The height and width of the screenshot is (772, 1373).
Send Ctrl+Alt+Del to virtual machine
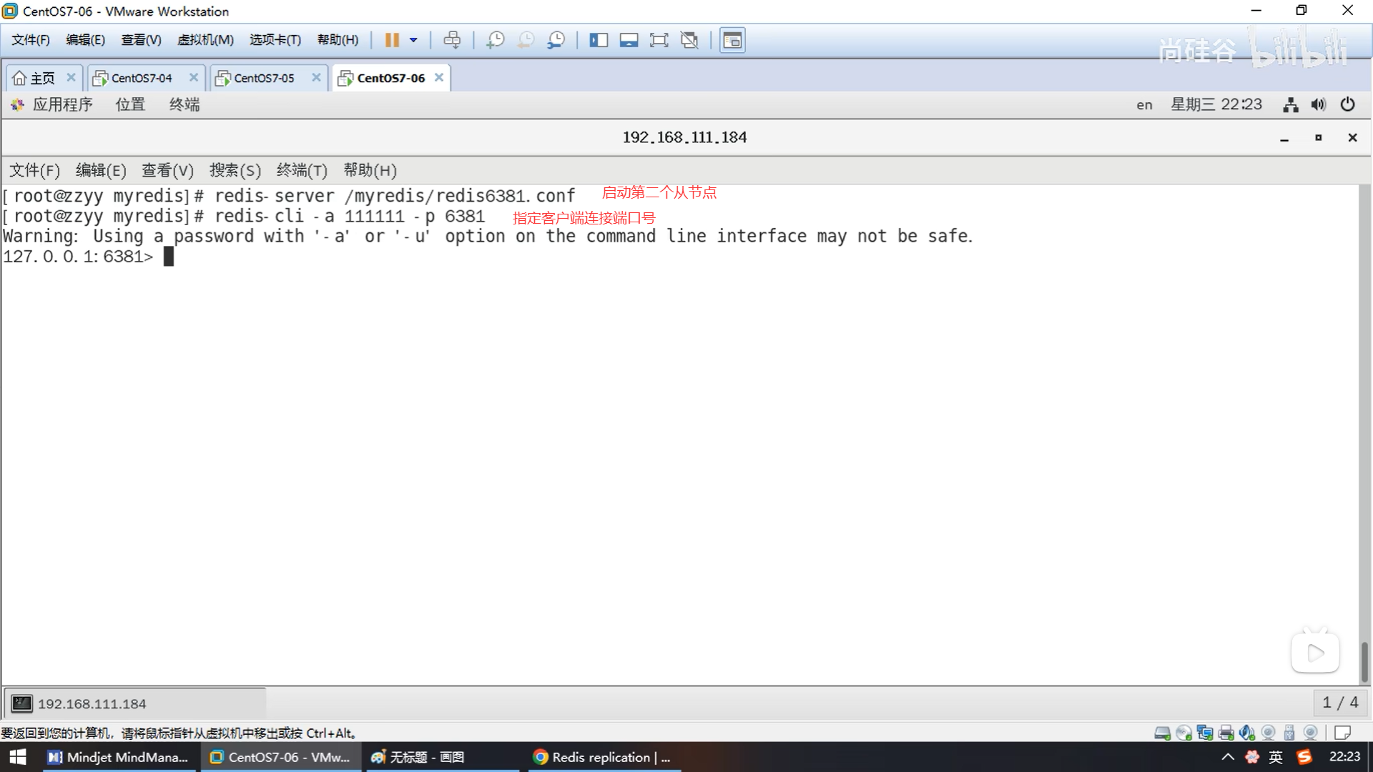click(x=452, y=40)
